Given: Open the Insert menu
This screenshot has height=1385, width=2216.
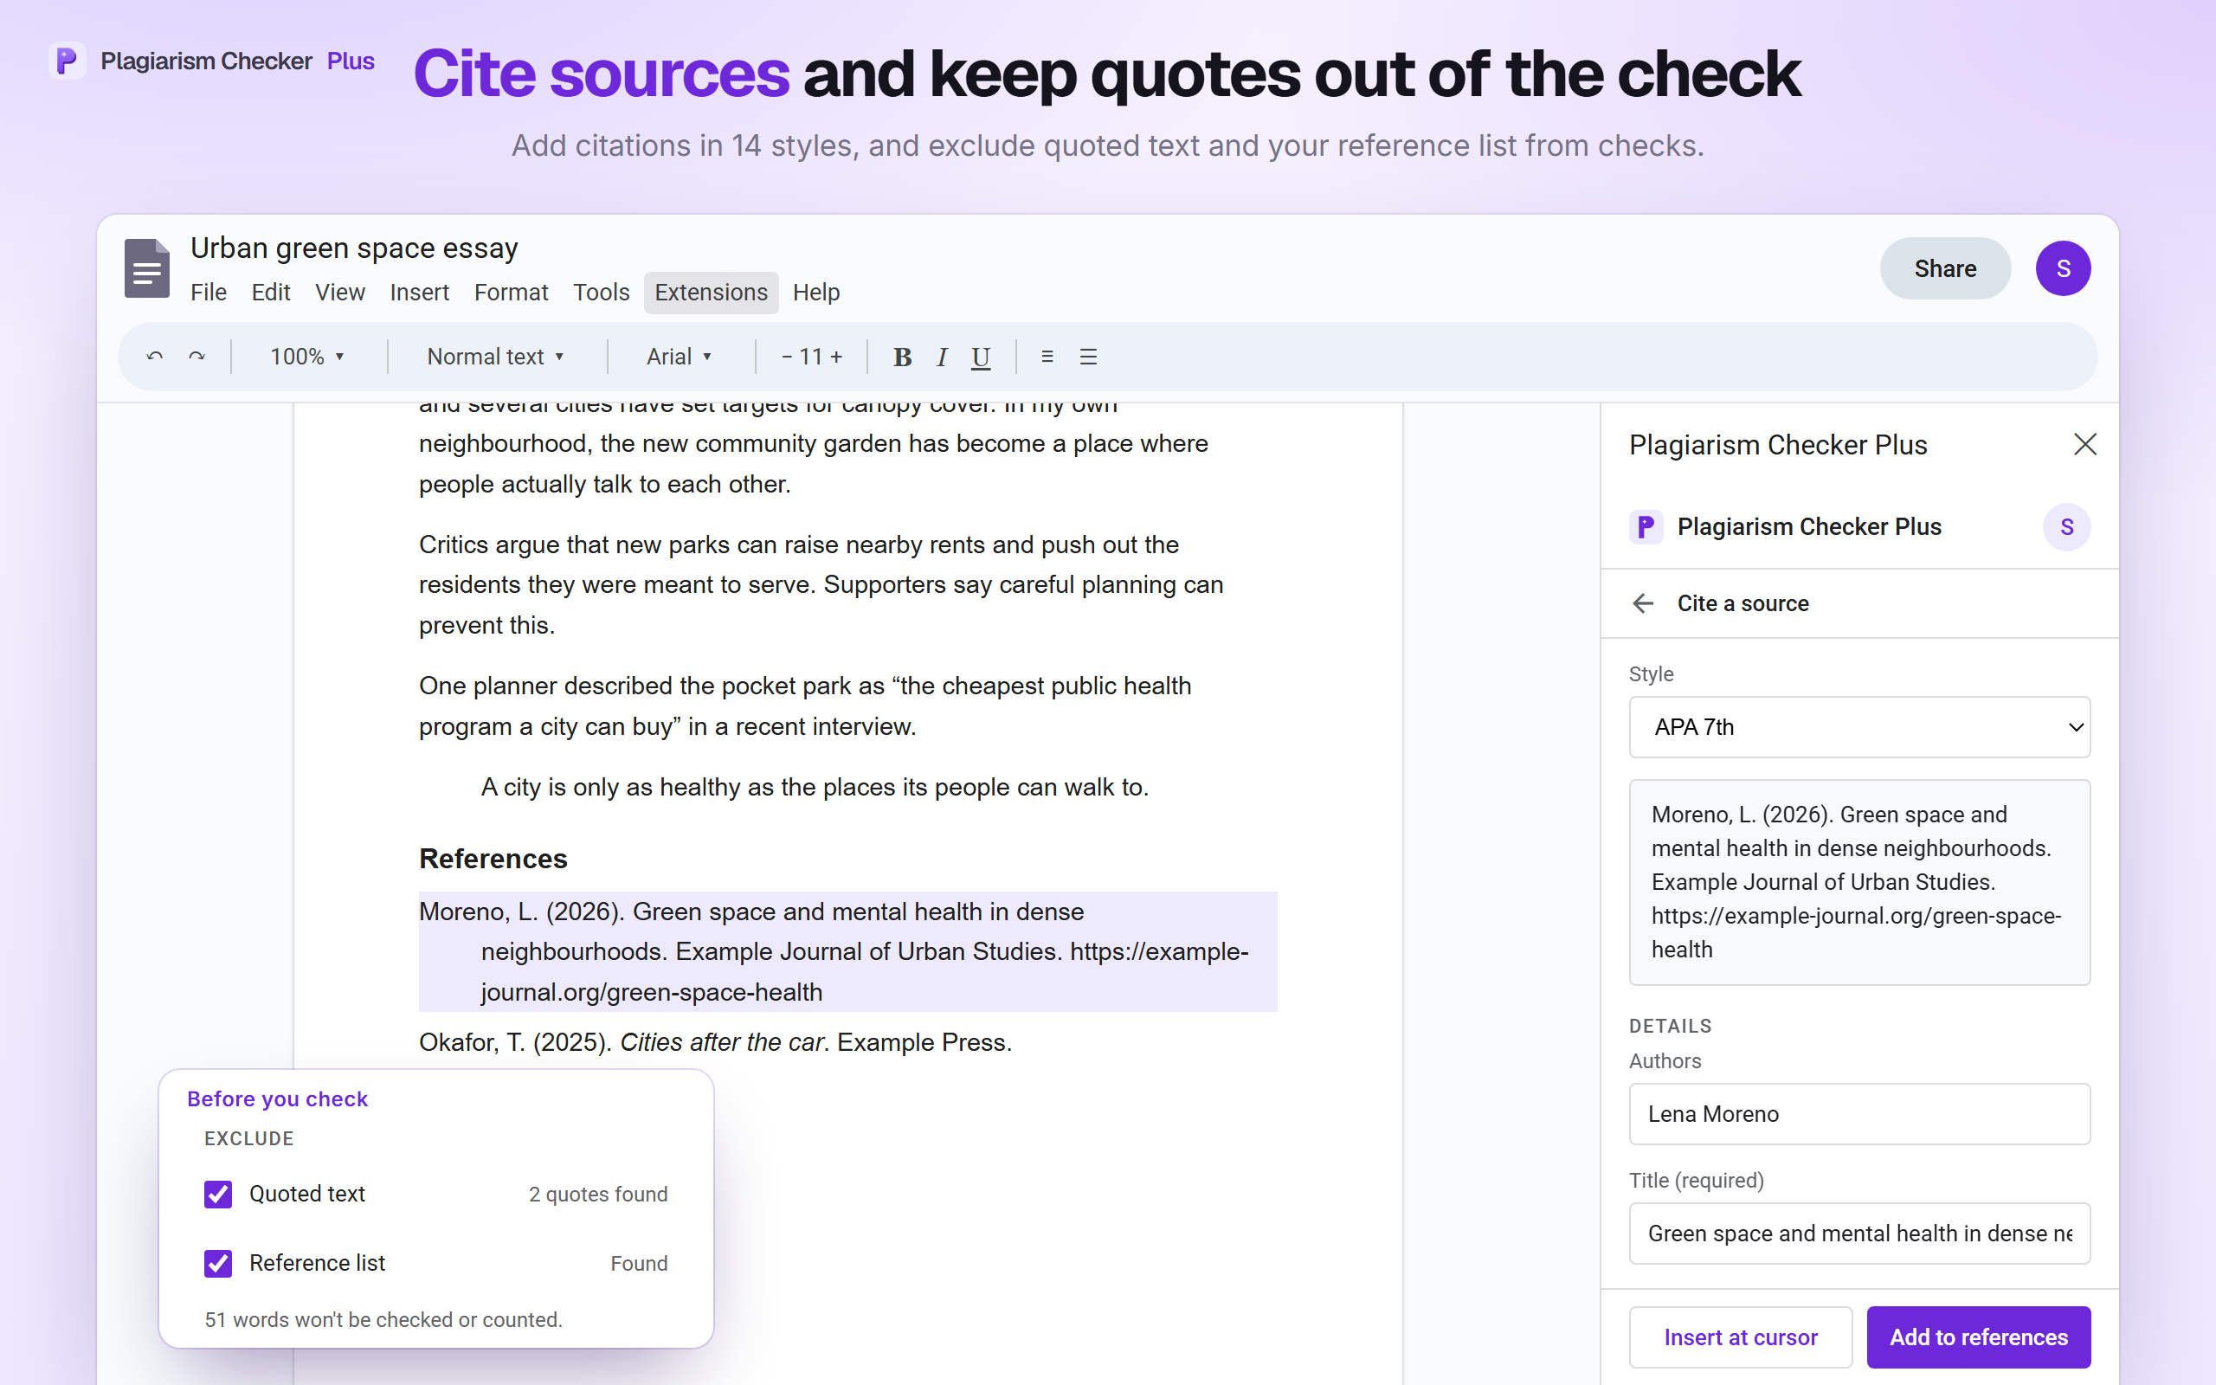Looking at the screenshot, I should 419,293.
